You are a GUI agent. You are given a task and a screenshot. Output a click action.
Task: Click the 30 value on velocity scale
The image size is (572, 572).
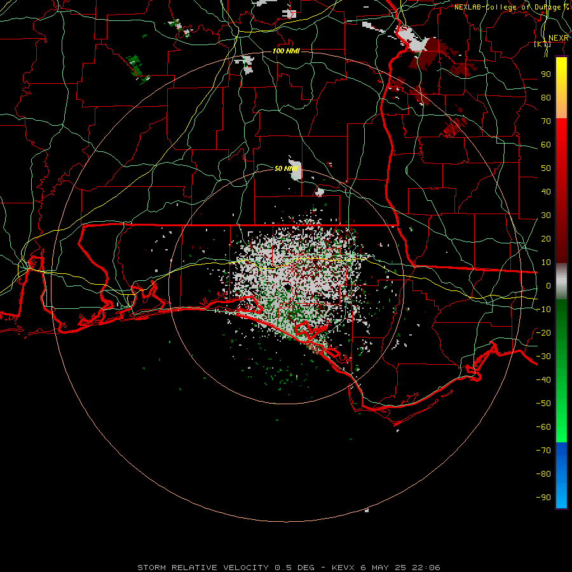point(546,215)
